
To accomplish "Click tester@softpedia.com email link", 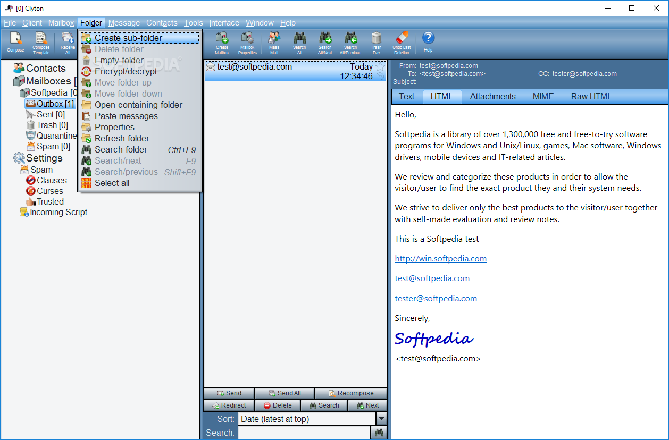I will (436, 298).
